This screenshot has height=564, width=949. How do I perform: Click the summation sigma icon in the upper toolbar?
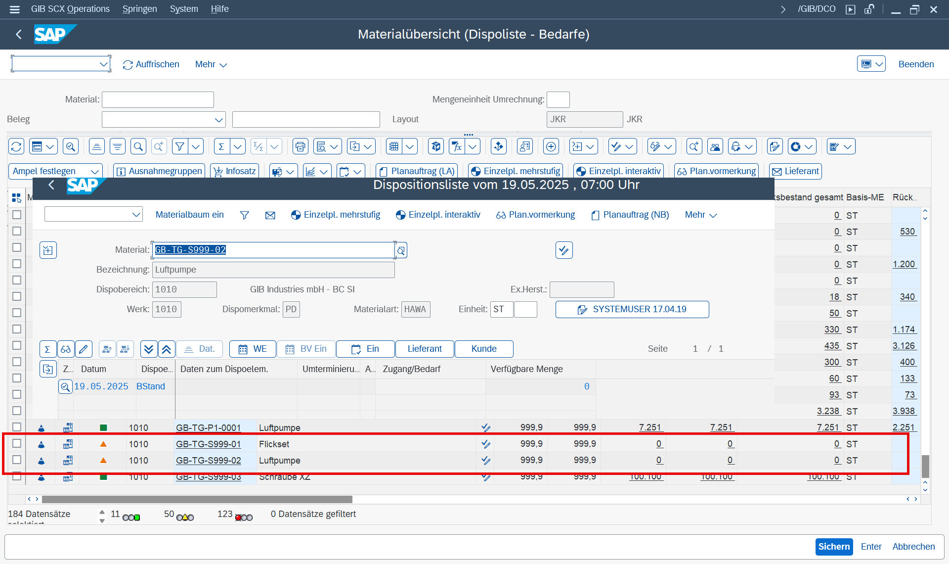tap(221, 146)
